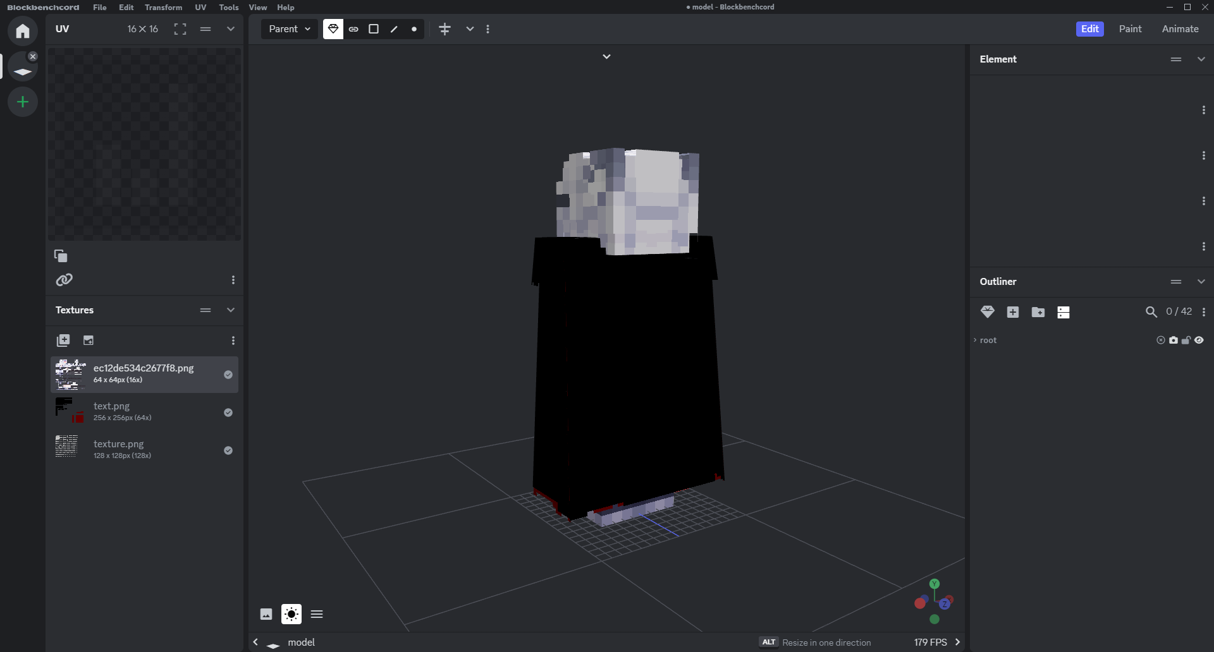The image size is (1214, 652).
Task: Click the add group folder icon
Action: (1038, 312)
